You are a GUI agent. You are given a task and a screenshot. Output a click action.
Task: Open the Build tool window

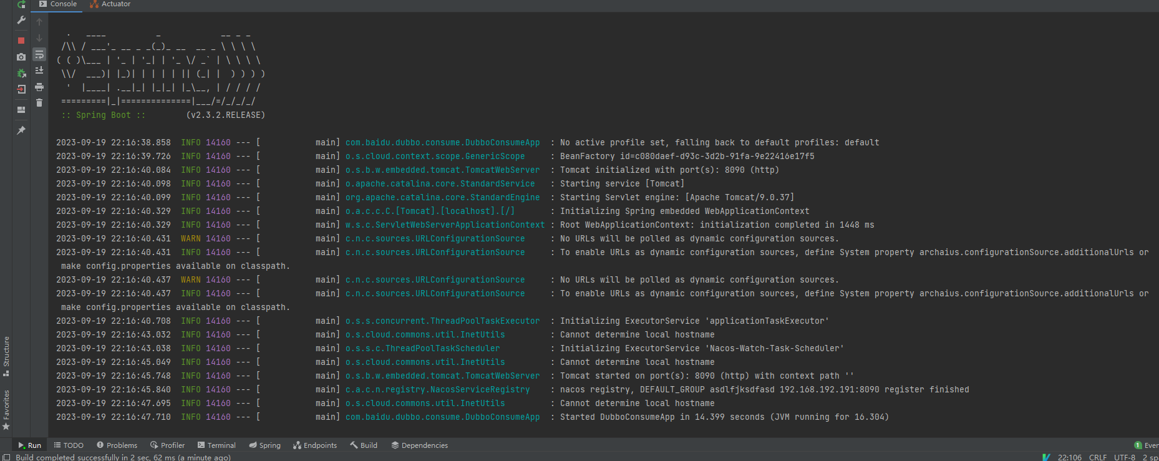(x=364, y=445)
